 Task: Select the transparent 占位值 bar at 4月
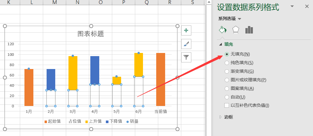95,95
